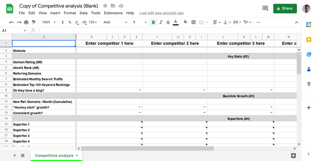Check cloud save status icon
Image resolution: width=316 pixels, height=161 pixels.
(x=121, y=6)
